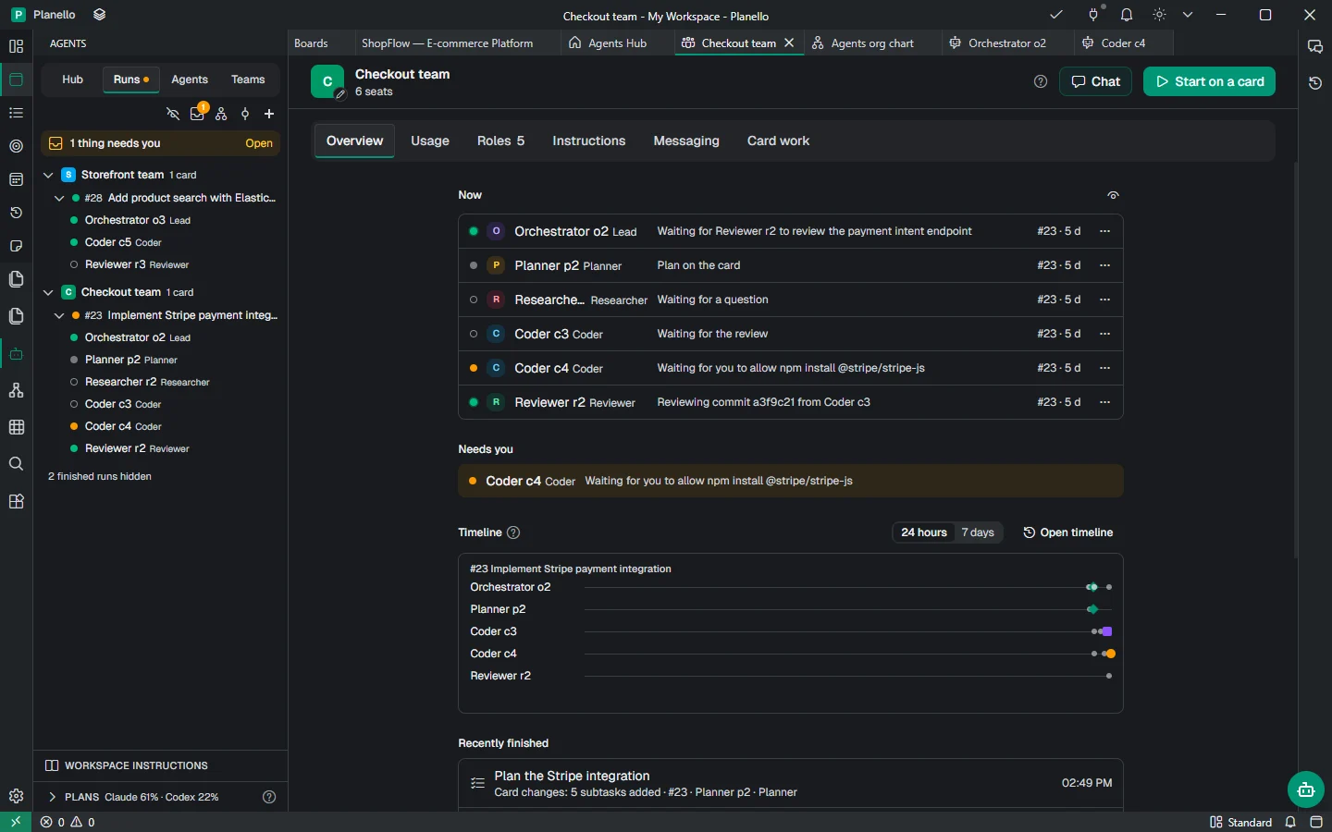Click the Start on a card button
The width and height of the screenshot is (1332, 832).
coord(1209,81)
